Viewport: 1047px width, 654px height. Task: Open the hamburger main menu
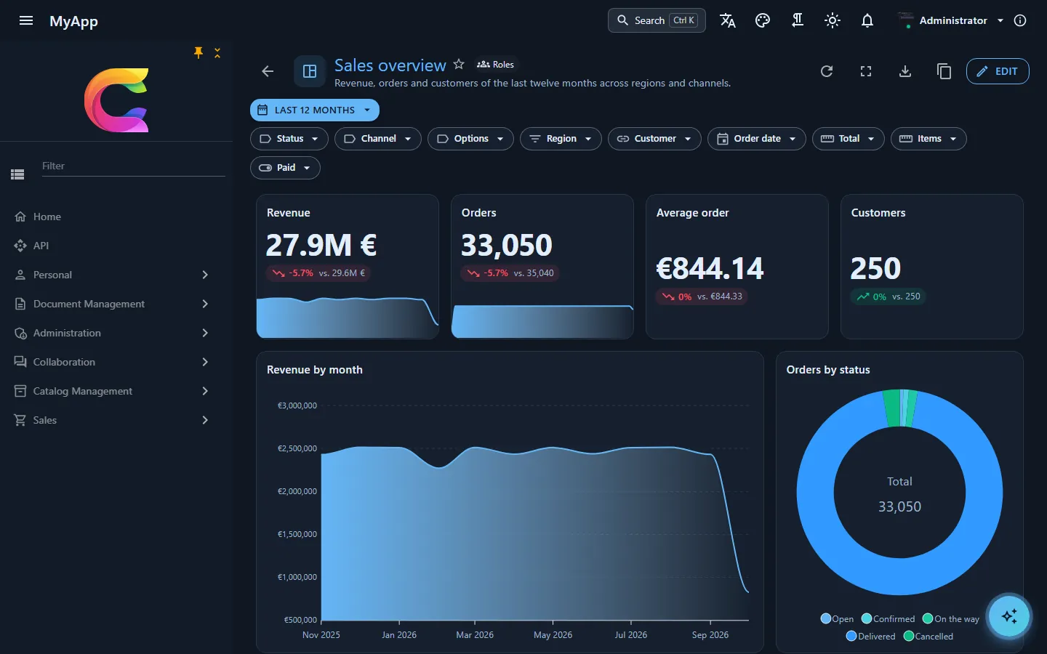pyautogui.click(x=26, y=20)
